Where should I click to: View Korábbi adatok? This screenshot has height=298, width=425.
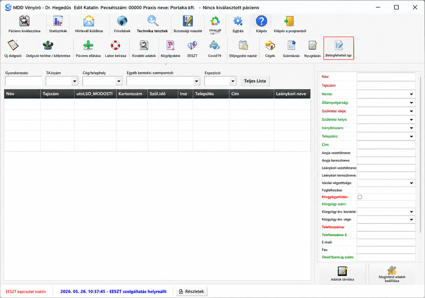[144, 49]
